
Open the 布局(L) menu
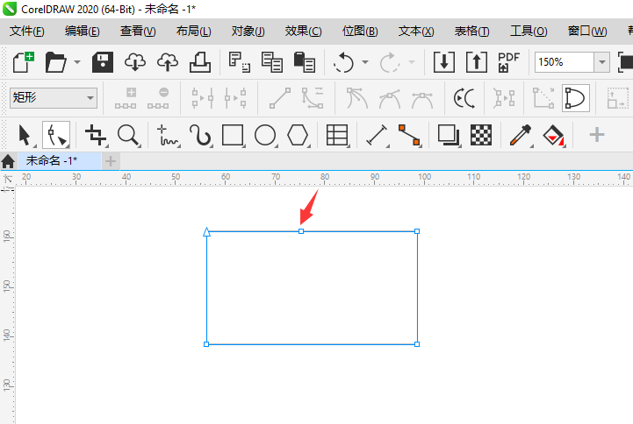tap(194, 31)
